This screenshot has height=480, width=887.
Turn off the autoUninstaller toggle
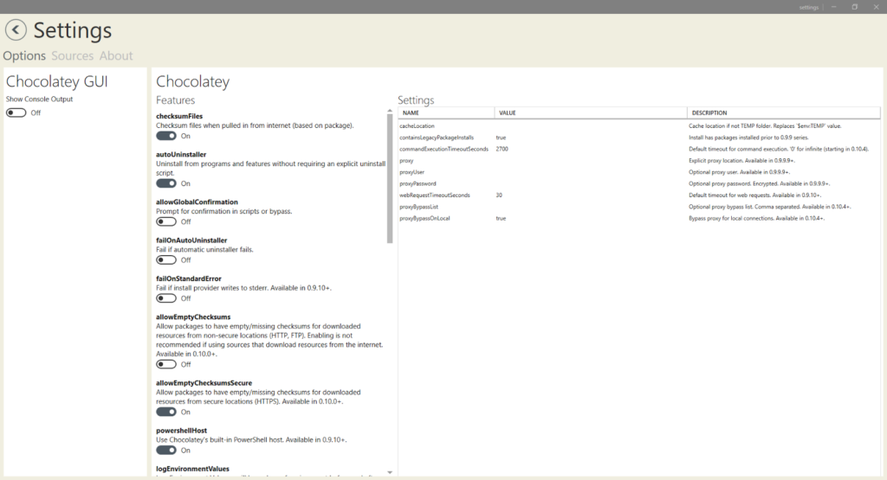[x=166, y=183]
